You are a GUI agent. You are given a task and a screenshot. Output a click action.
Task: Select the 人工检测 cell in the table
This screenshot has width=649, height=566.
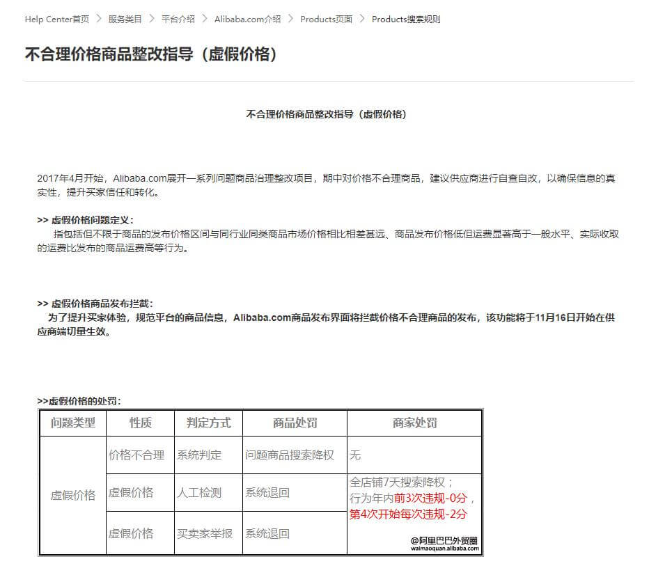pos(199,493)
